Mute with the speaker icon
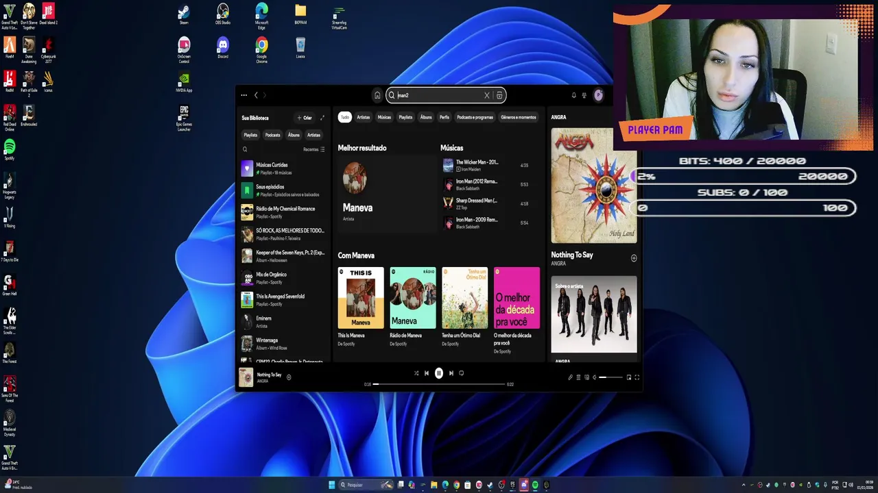 click(x=595, y=377)
